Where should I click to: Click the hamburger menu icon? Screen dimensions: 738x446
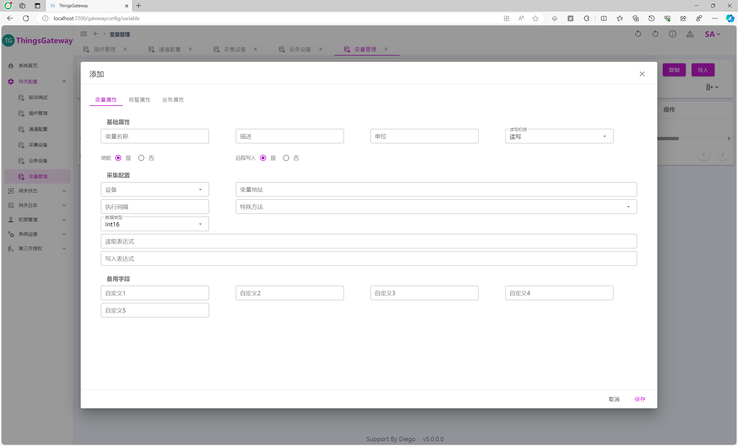pos(84,34)
